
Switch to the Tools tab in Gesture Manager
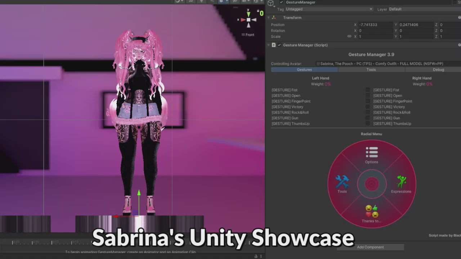[371, 69]
